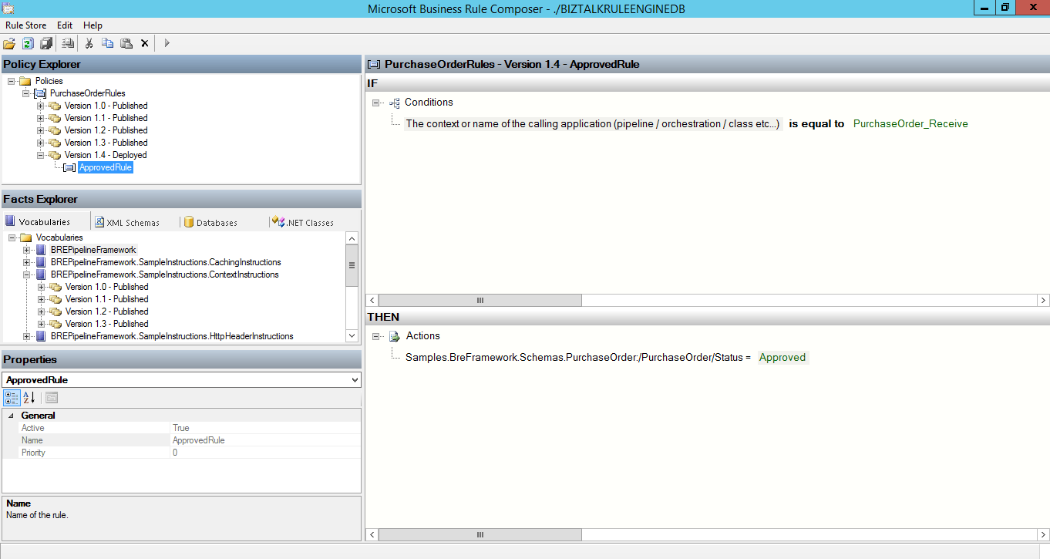Image resolution: width=1050 pixels, height=559 pixels.
Task: Expand the HttpHeaderInstructions vocabulary node
Action: pos(26,336)
